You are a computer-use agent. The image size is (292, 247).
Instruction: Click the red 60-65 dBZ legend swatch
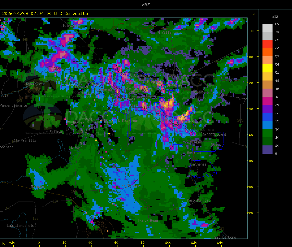coord(267,44)
